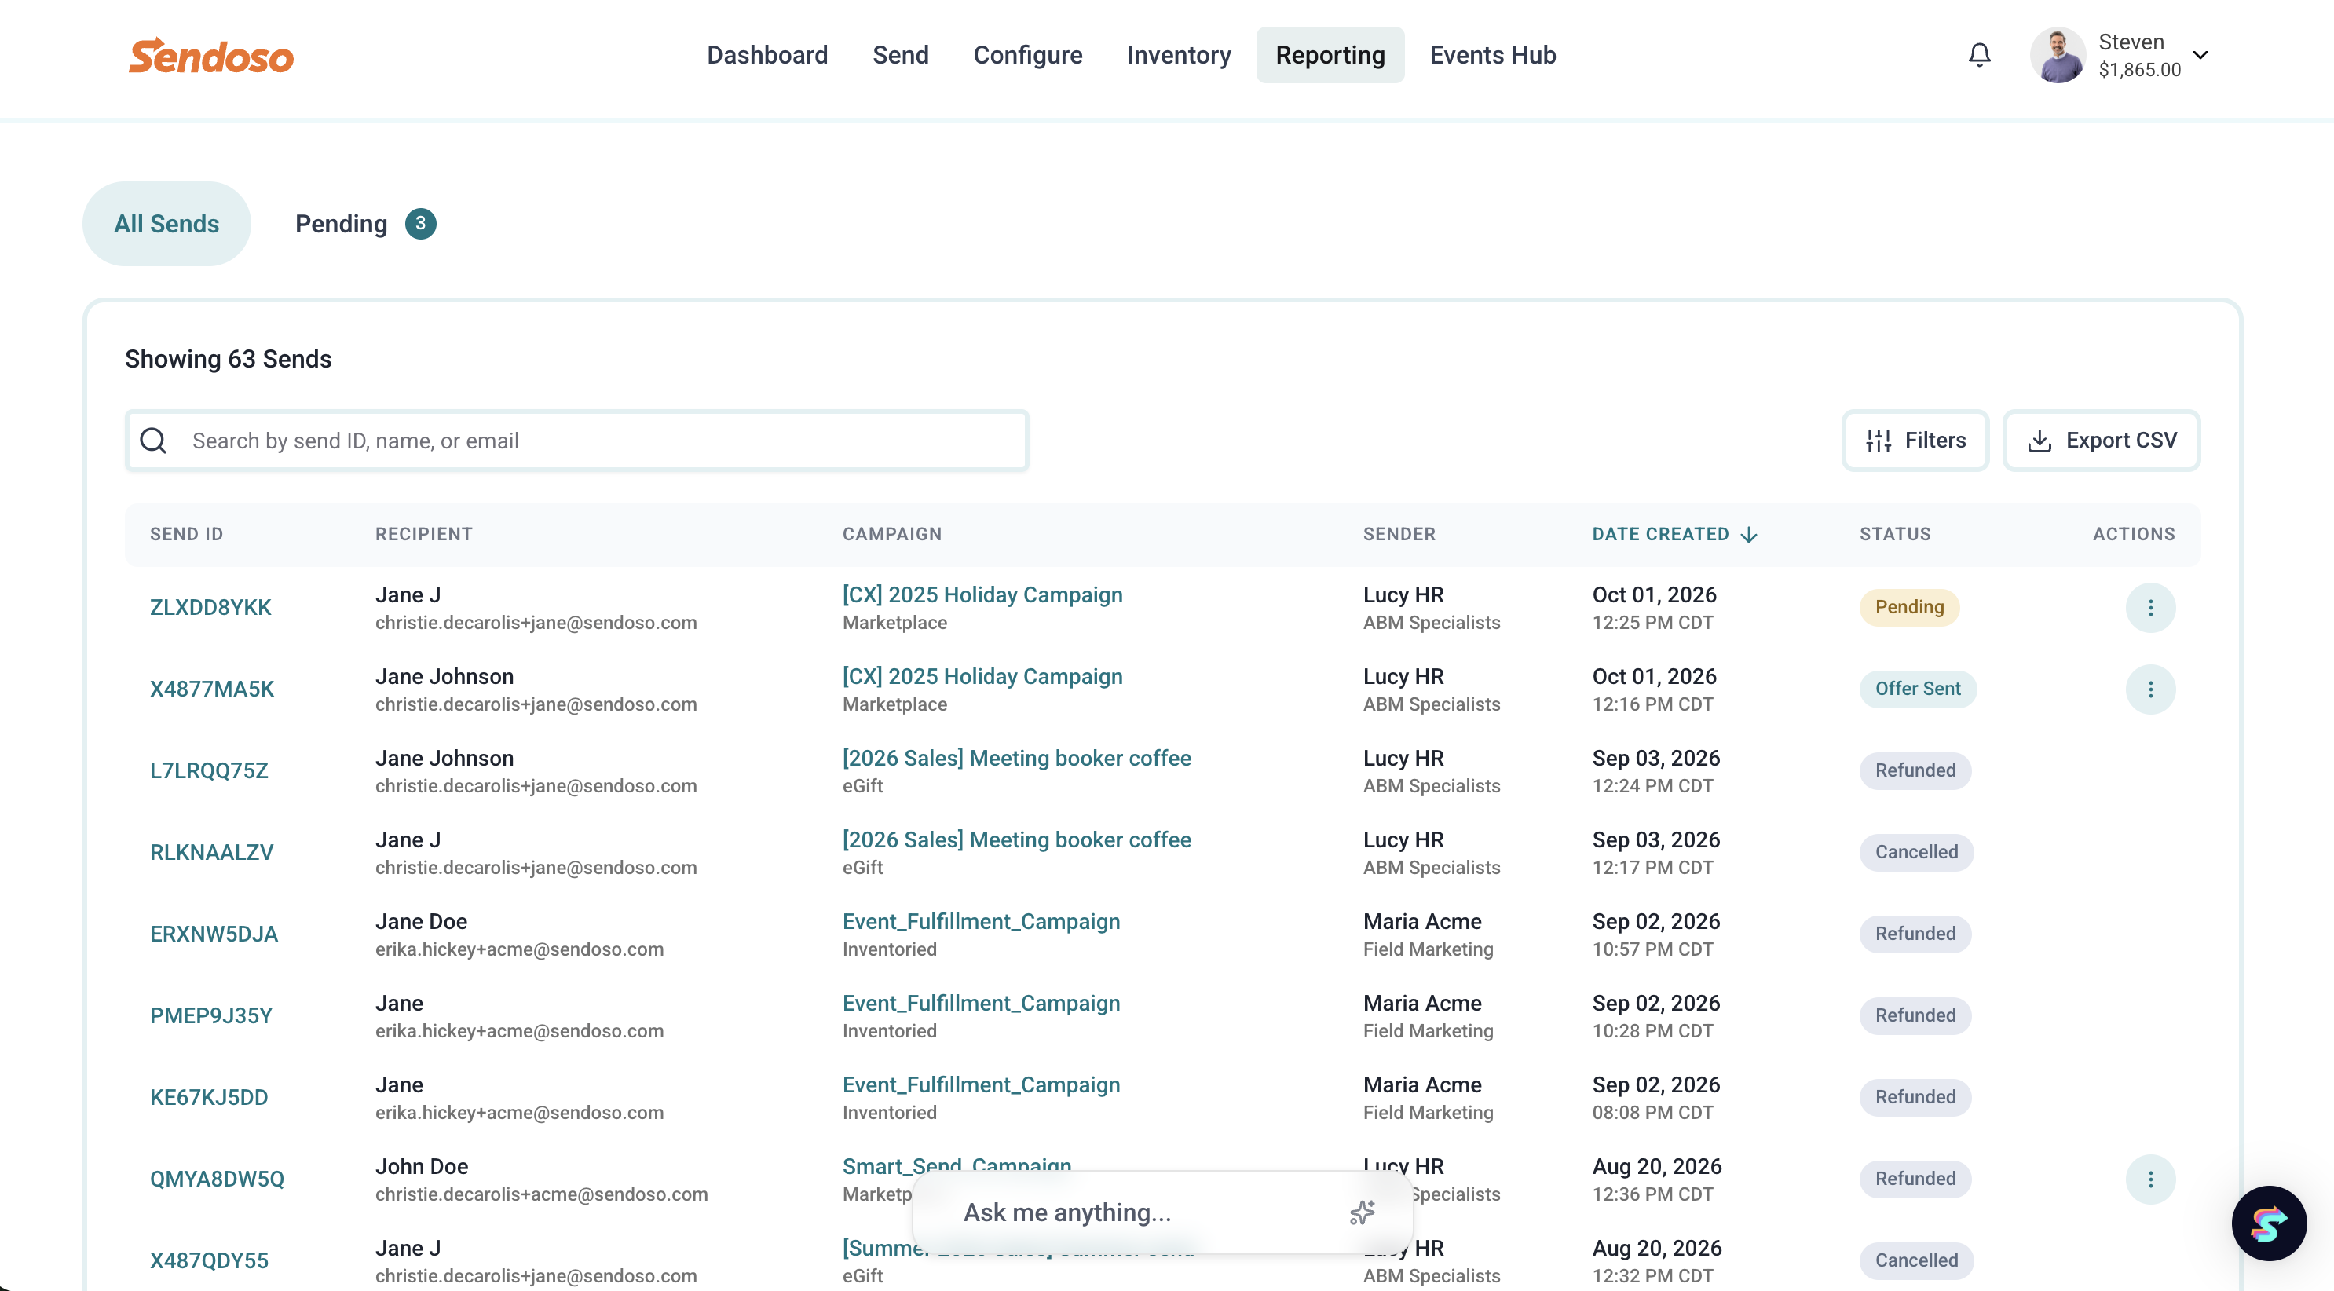Focus the send search field
Viewport: 2334px width, 1291px height.
pyautogui.click(x=577, y=441)
